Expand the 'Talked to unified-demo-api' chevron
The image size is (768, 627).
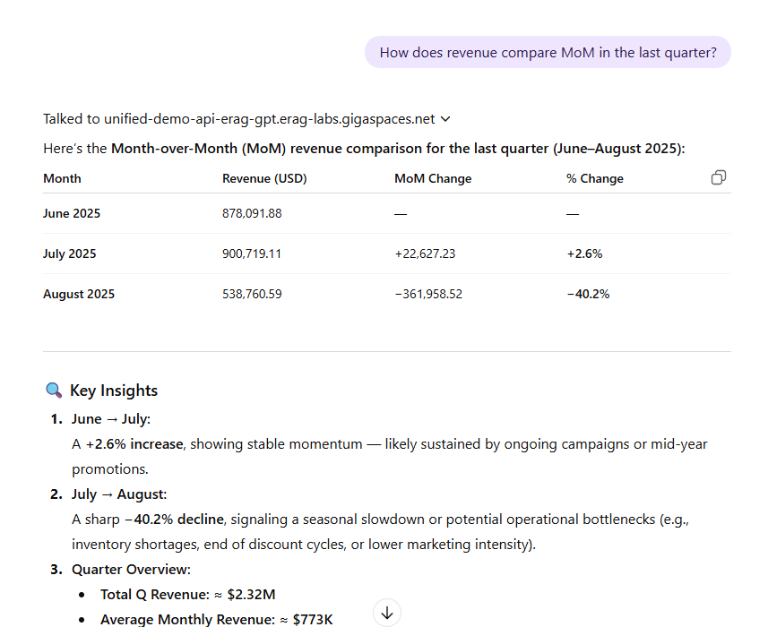click(x=446, y=119)
